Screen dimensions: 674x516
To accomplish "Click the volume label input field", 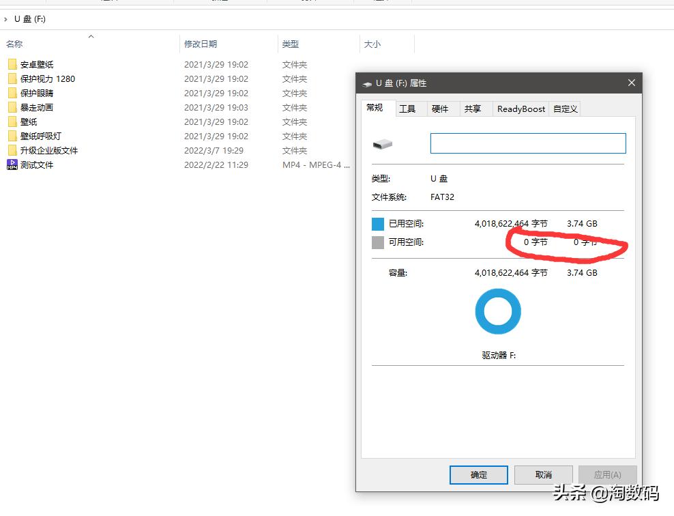I will pyautogui.click(x=527, y=143).
